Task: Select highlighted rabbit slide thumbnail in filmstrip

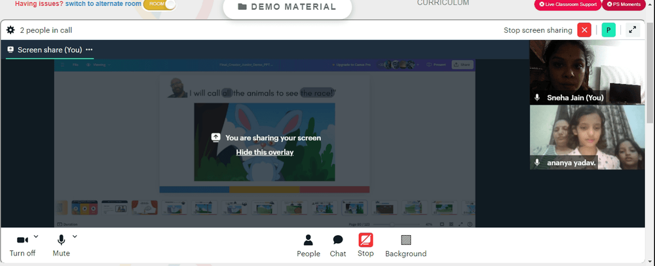Action: click(354, 207)
